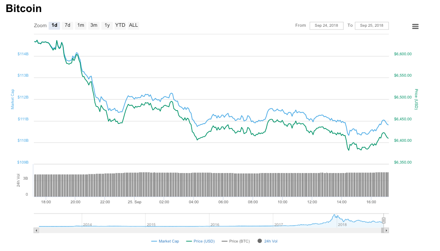The image size is (440, 251).
Task: Toggle 24h Vol series in legend
Action: [x=267, y=241]
